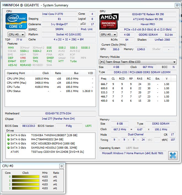182x195 pixels.
Task: Click the GPU clock 300.0 value
Action: click(116, 49)
